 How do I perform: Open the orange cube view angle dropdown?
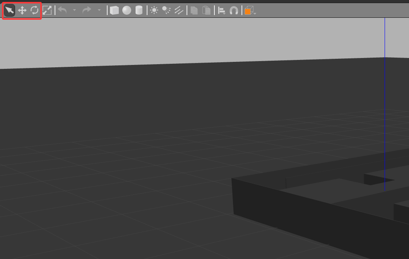point(250,10)
